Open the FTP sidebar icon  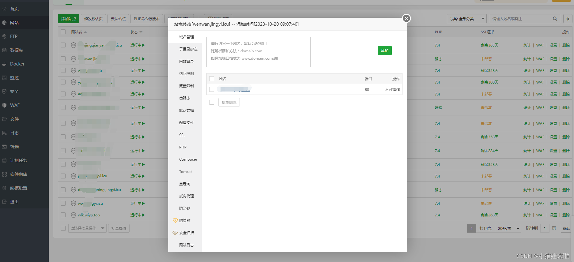5,36
